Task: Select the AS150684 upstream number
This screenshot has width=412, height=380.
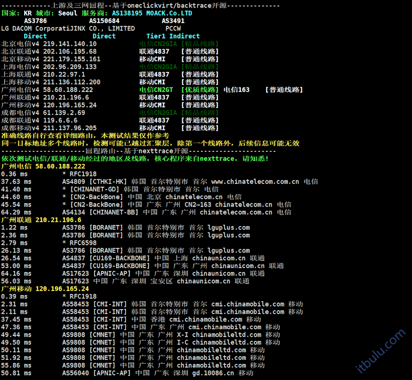Action: click(x=104, y=21)
